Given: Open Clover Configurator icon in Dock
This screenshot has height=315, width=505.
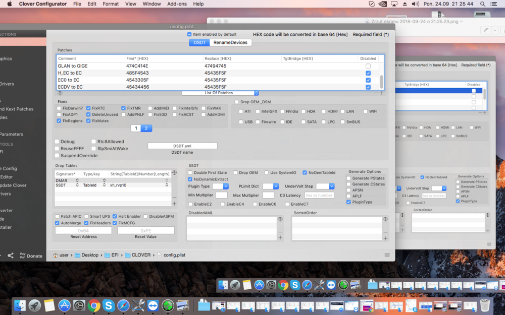Looking at the screenshot, I should (168, 305).
